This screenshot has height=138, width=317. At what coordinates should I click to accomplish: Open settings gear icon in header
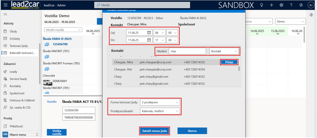point(281,5)
